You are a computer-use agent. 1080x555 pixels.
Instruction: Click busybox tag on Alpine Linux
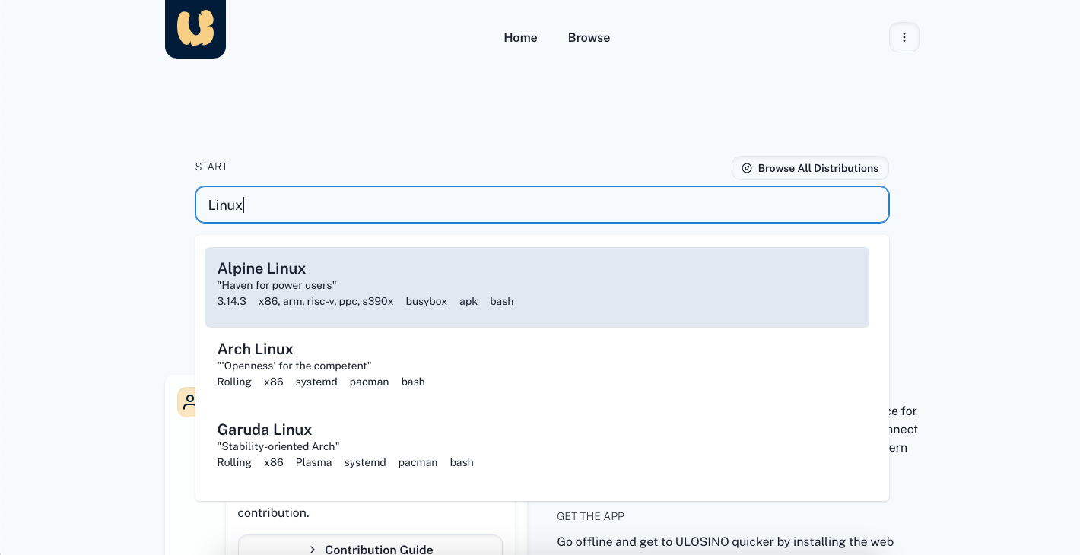[427, 301]
